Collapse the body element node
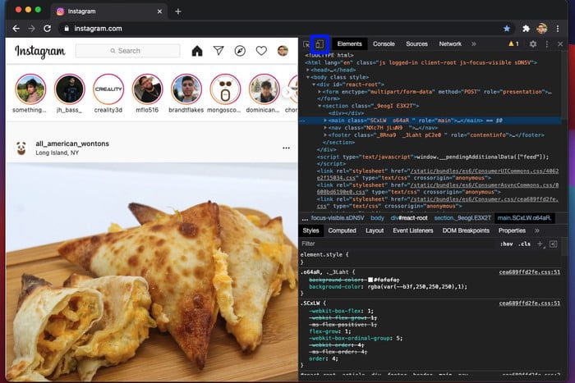 (308, 77)
